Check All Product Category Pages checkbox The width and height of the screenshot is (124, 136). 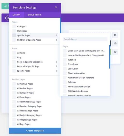14,106
